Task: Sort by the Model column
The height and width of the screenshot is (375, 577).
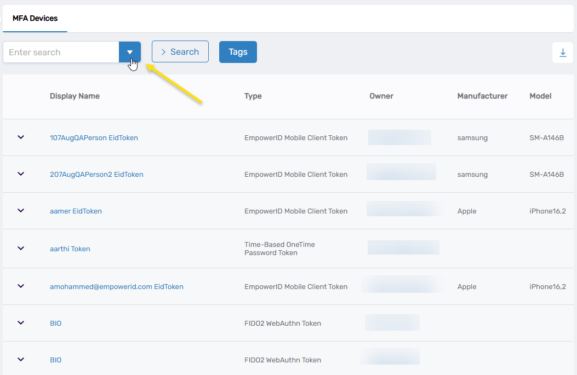Action: [540, 96]
